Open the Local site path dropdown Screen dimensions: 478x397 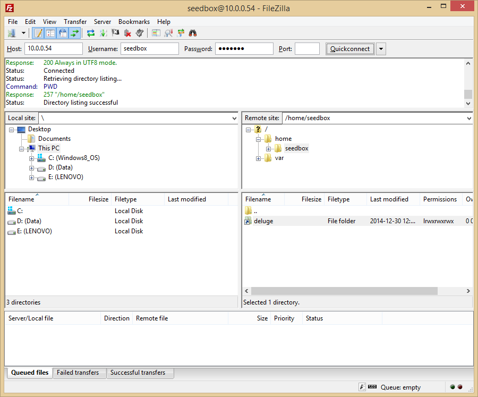(x=234, y=118)
